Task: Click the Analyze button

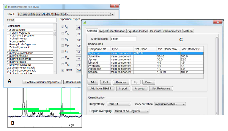Action: tap(139, 89)
